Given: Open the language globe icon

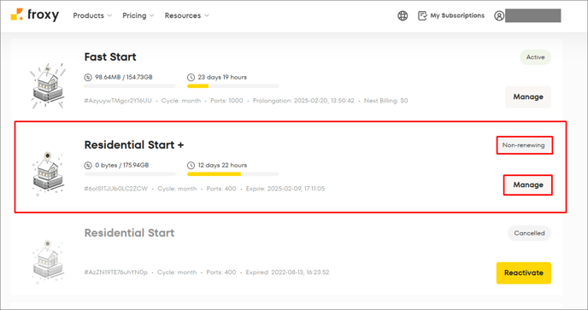Looking at the screenshot, I should point(403,15).
